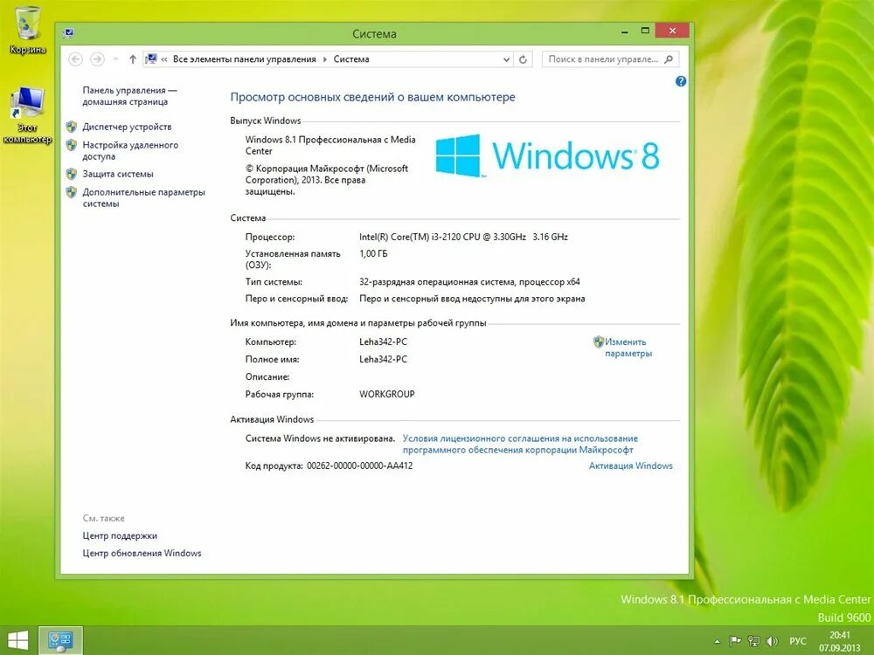Screen dimensions: 874x655
Task: Click the control panel icon in address bar
Action: tap(150, 59)
